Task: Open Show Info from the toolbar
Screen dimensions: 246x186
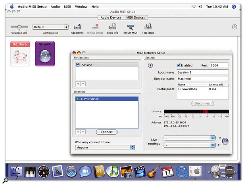Action: tap(113, 27)
